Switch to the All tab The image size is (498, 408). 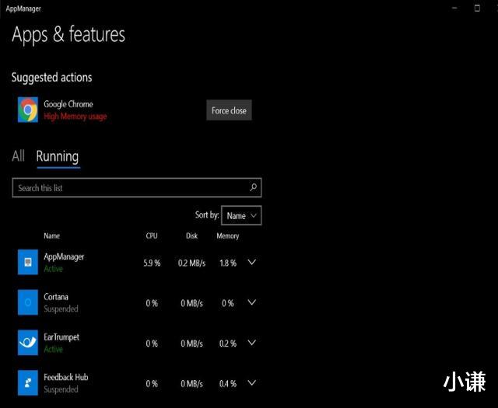click(18, 156)
